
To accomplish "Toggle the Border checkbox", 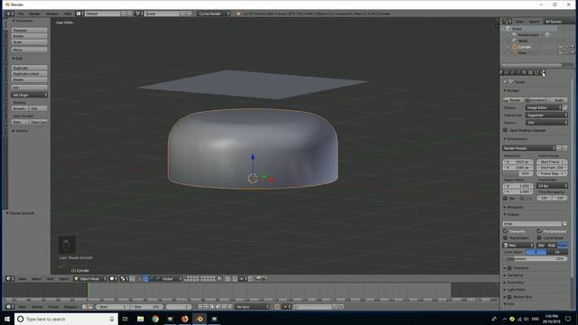I will pos(506,199).
